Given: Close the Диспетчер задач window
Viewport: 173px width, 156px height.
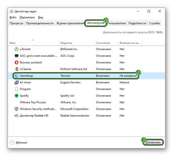Looking at the screenshot, I should pyautogui.click(x=160, y=11).
